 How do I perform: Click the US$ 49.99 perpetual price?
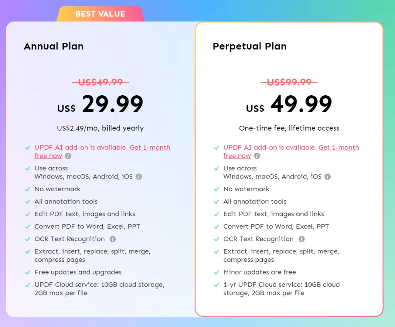click(x=289, y=105)
